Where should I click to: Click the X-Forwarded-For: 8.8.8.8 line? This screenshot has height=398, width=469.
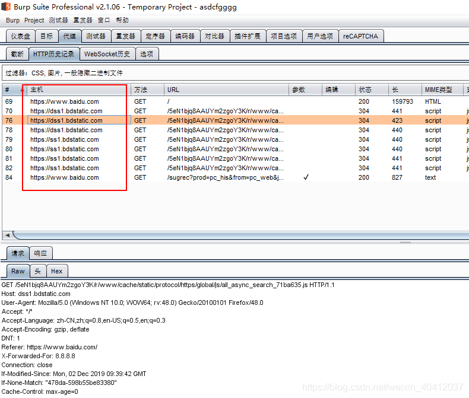click(x=38, y=356)
